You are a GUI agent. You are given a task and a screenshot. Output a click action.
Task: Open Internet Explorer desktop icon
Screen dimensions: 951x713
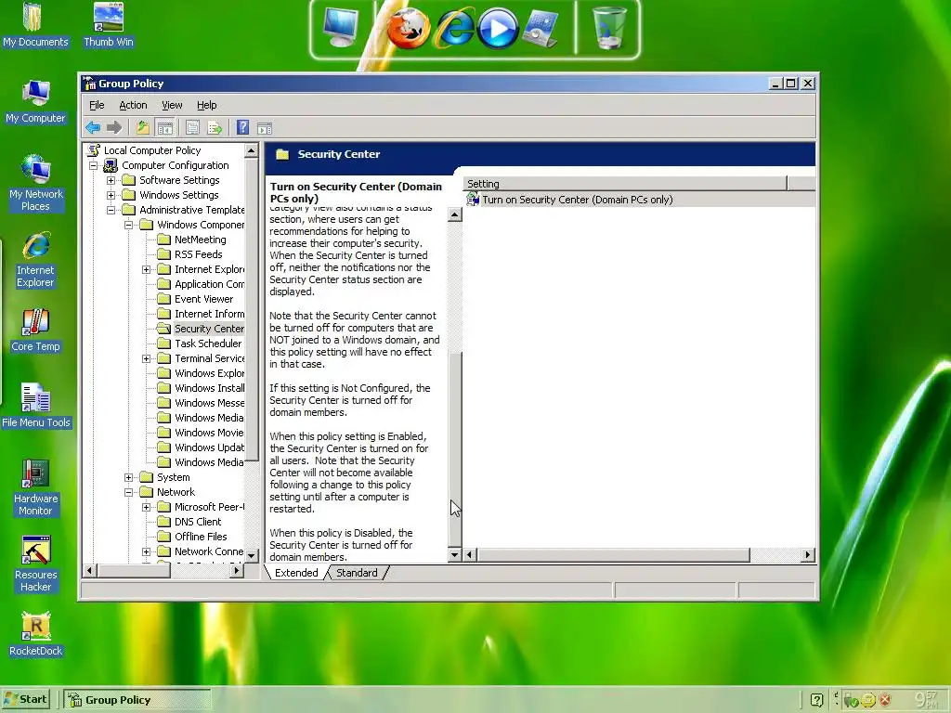(x=35, y=260)
